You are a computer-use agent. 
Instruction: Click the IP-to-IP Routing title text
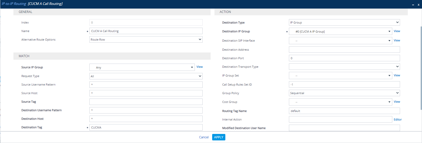tap(14, 4)
